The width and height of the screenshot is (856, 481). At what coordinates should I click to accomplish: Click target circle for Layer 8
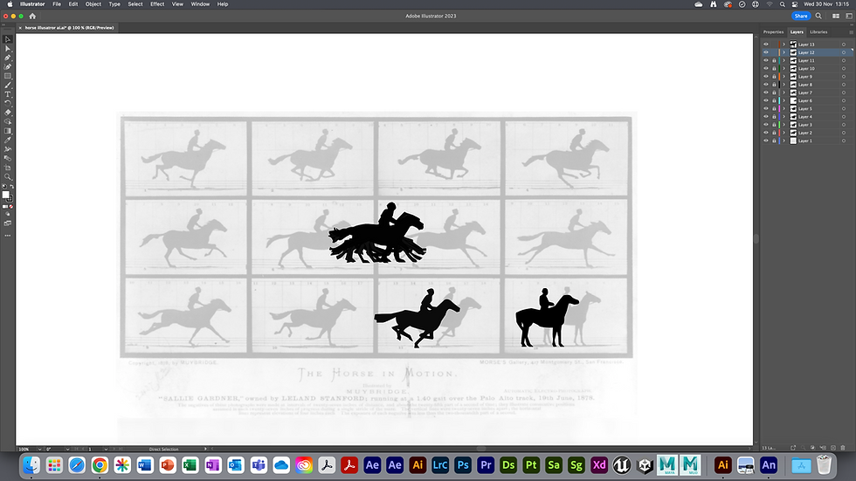844,85
